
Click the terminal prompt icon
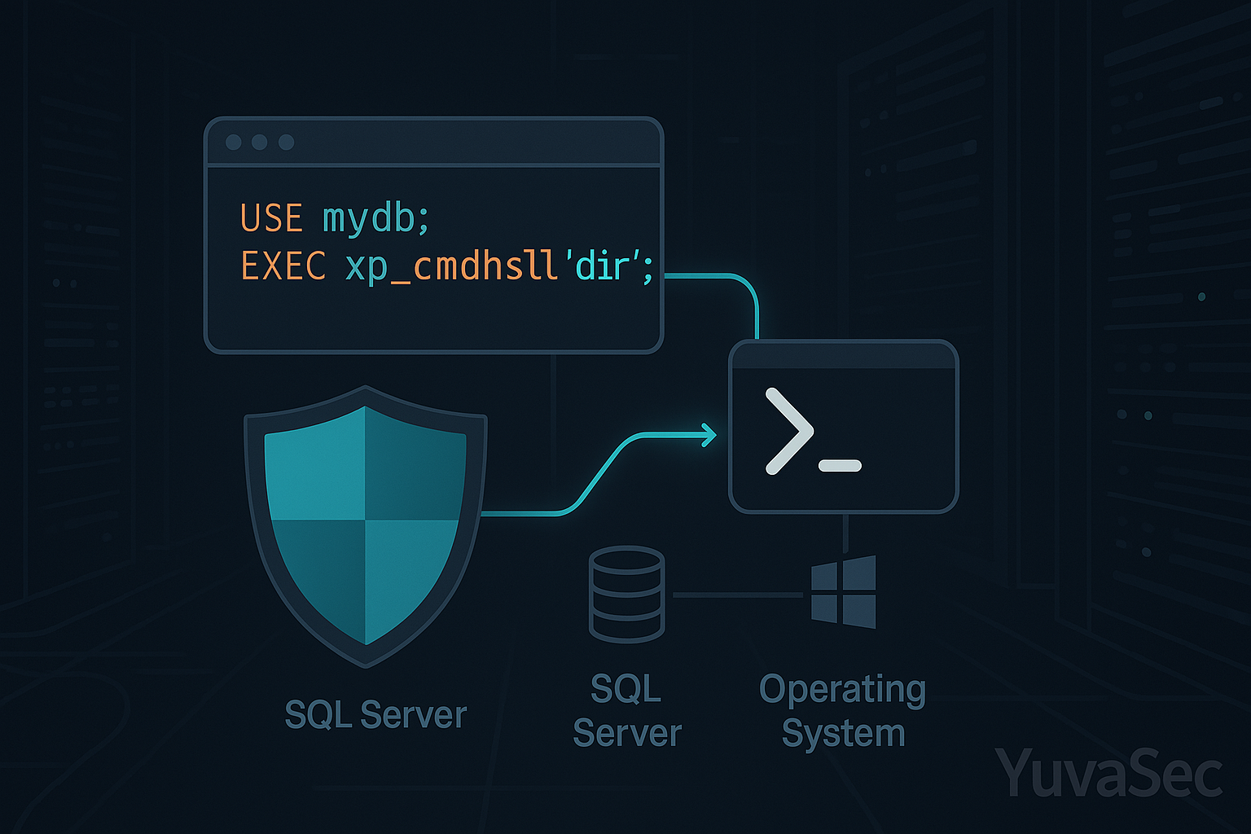coord(813,432)
